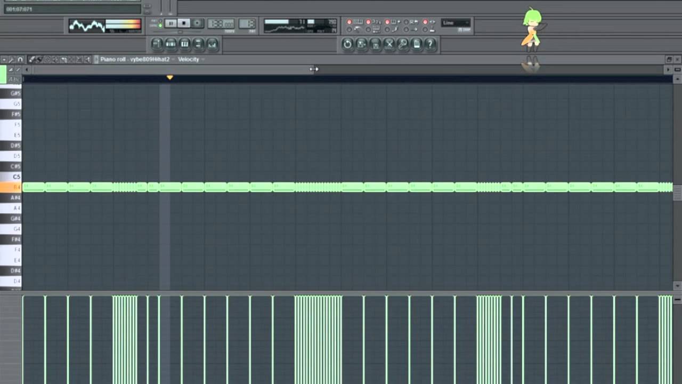Click the render to audio icon
682x384 pixels.
pos(375,44)
